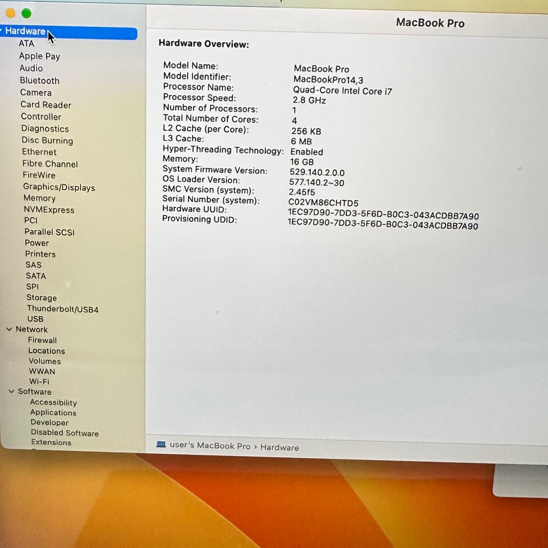Select SPI in the sidebar
This screenshot has width=548, height=548.
(32, 287)
